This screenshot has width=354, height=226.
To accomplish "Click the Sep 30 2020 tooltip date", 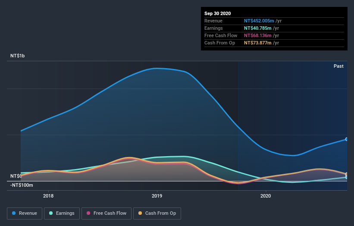I will (x=217, y=13).
